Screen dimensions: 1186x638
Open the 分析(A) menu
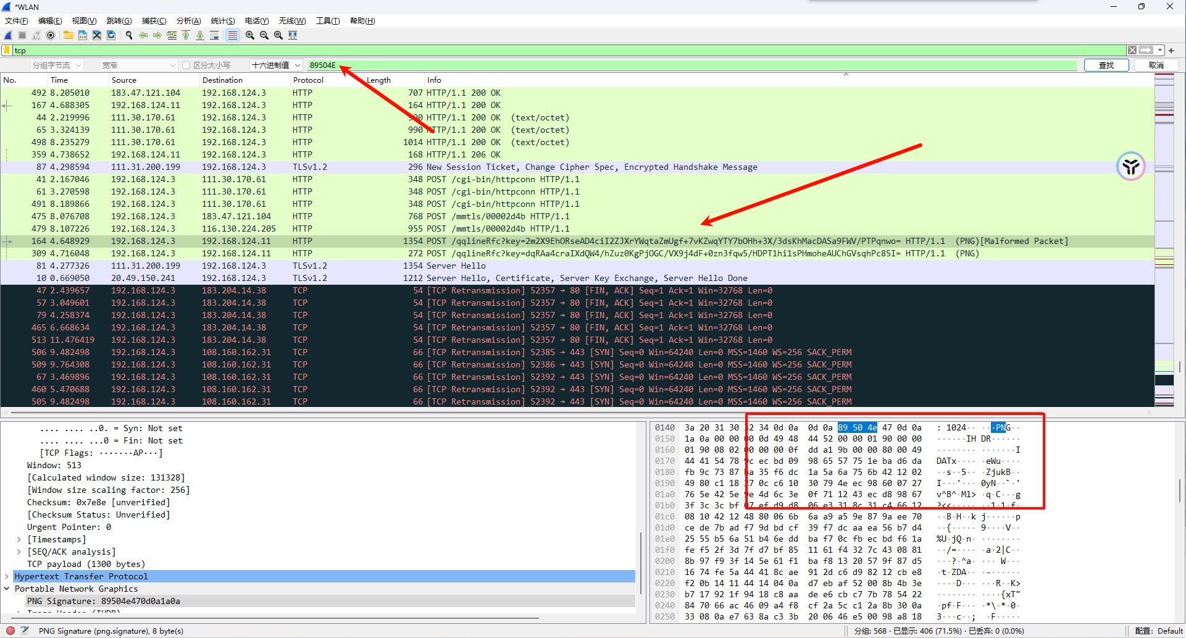[x=188, y=20]
